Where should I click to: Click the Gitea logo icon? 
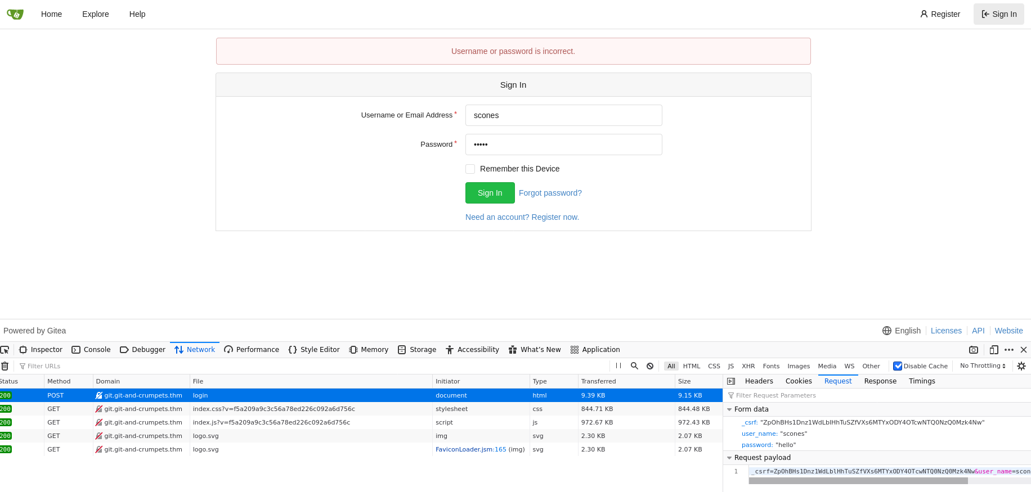tap(15, 14)
